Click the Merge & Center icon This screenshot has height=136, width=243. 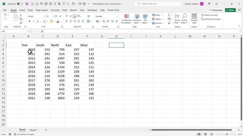pos(88,21)
